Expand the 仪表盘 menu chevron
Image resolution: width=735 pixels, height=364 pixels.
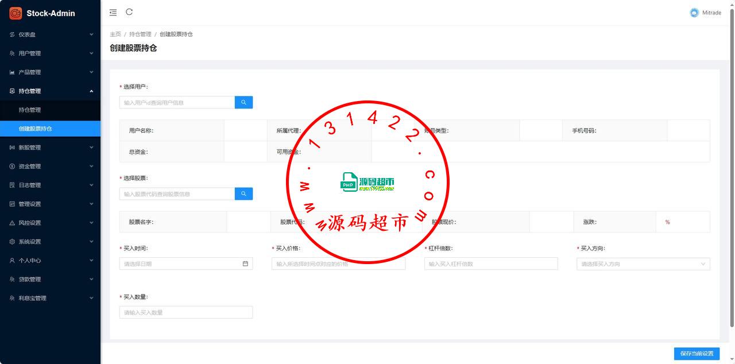[91, 34]
